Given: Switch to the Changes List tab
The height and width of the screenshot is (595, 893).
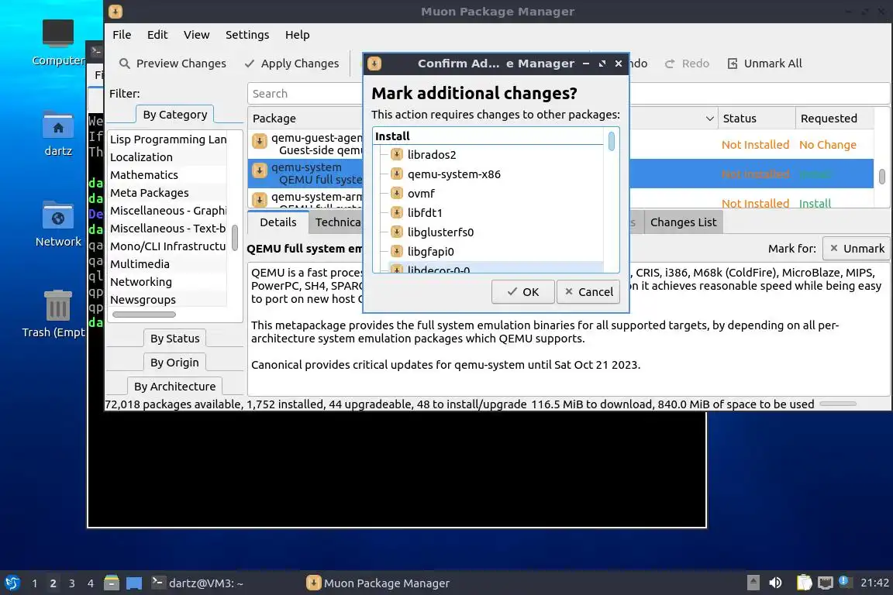Looking at the screenshot, I should pyautogui.click(x=684, y=222).
